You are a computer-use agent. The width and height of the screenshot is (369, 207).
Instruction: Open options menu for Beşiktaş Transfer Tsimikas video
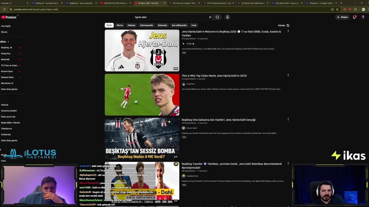(x=288, y=164)
